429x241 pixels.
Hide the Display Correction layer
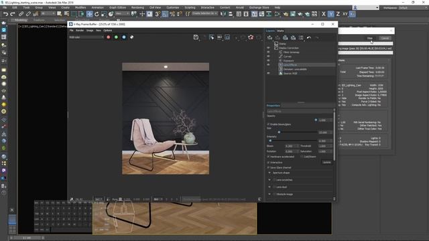tap(268, 48)
